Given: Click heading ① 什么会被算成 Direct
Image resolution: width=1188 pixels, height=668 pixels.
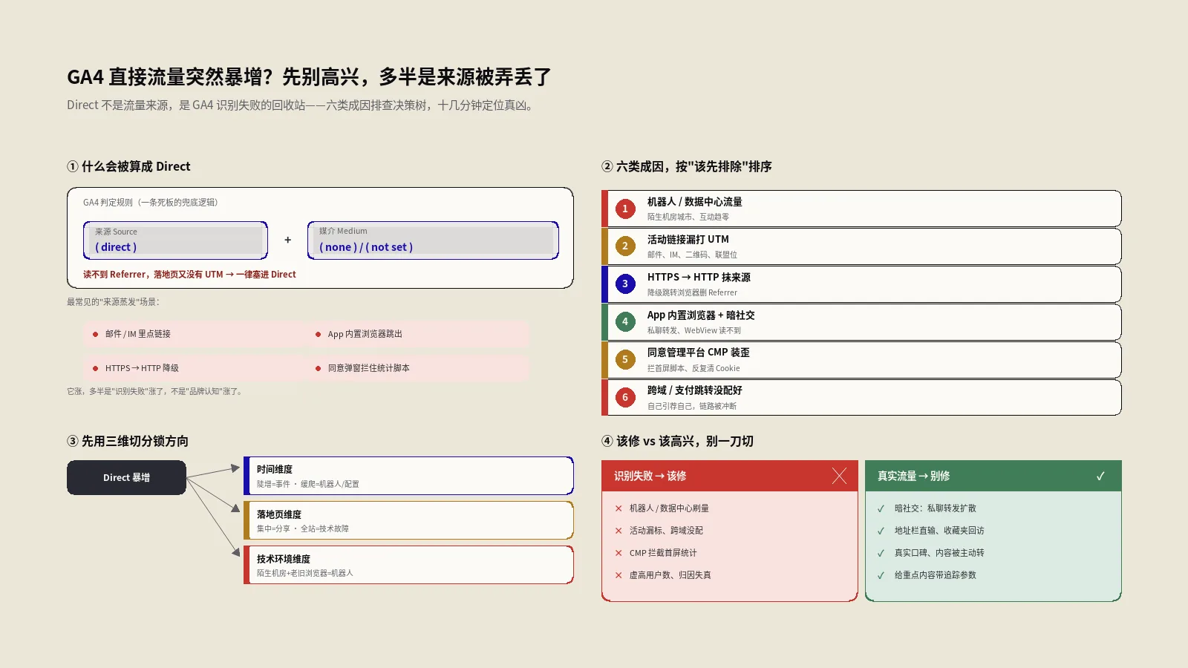Looking at the screenshot, I should pos(128,166).
